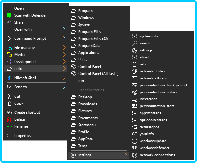The width and height of the screenshot is (197, 163).
Task: Open the Applications entry
Action: [98, 53]
